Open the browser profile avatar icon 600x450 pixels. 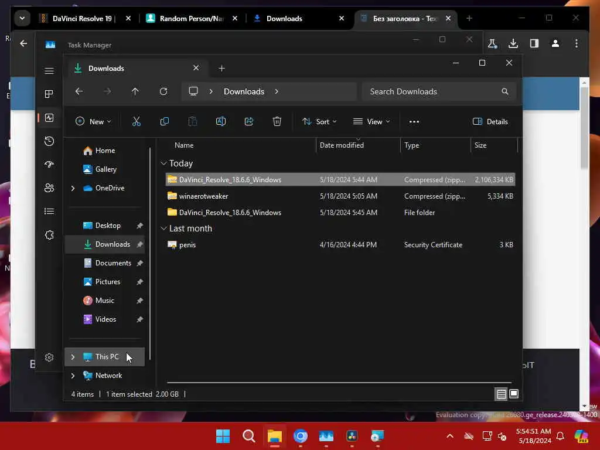click(x=555, y=43)
